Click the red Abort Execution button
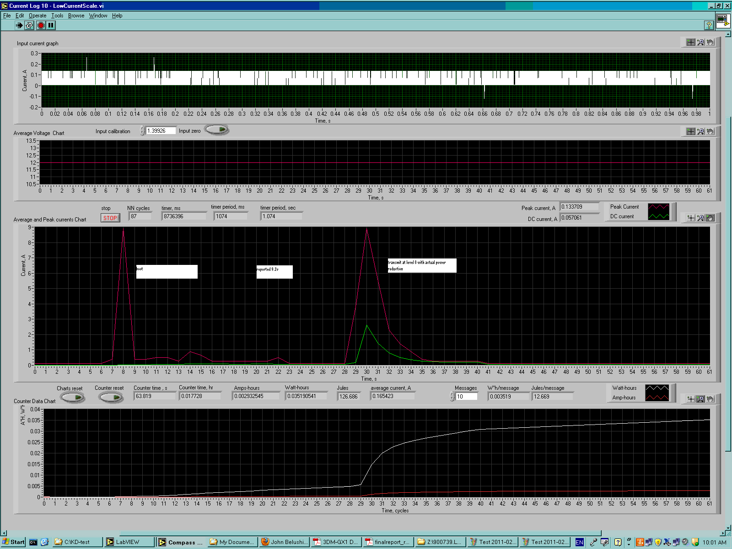This screenshot has height=549, width=732. pyautogui.click(x=41, y=26)
